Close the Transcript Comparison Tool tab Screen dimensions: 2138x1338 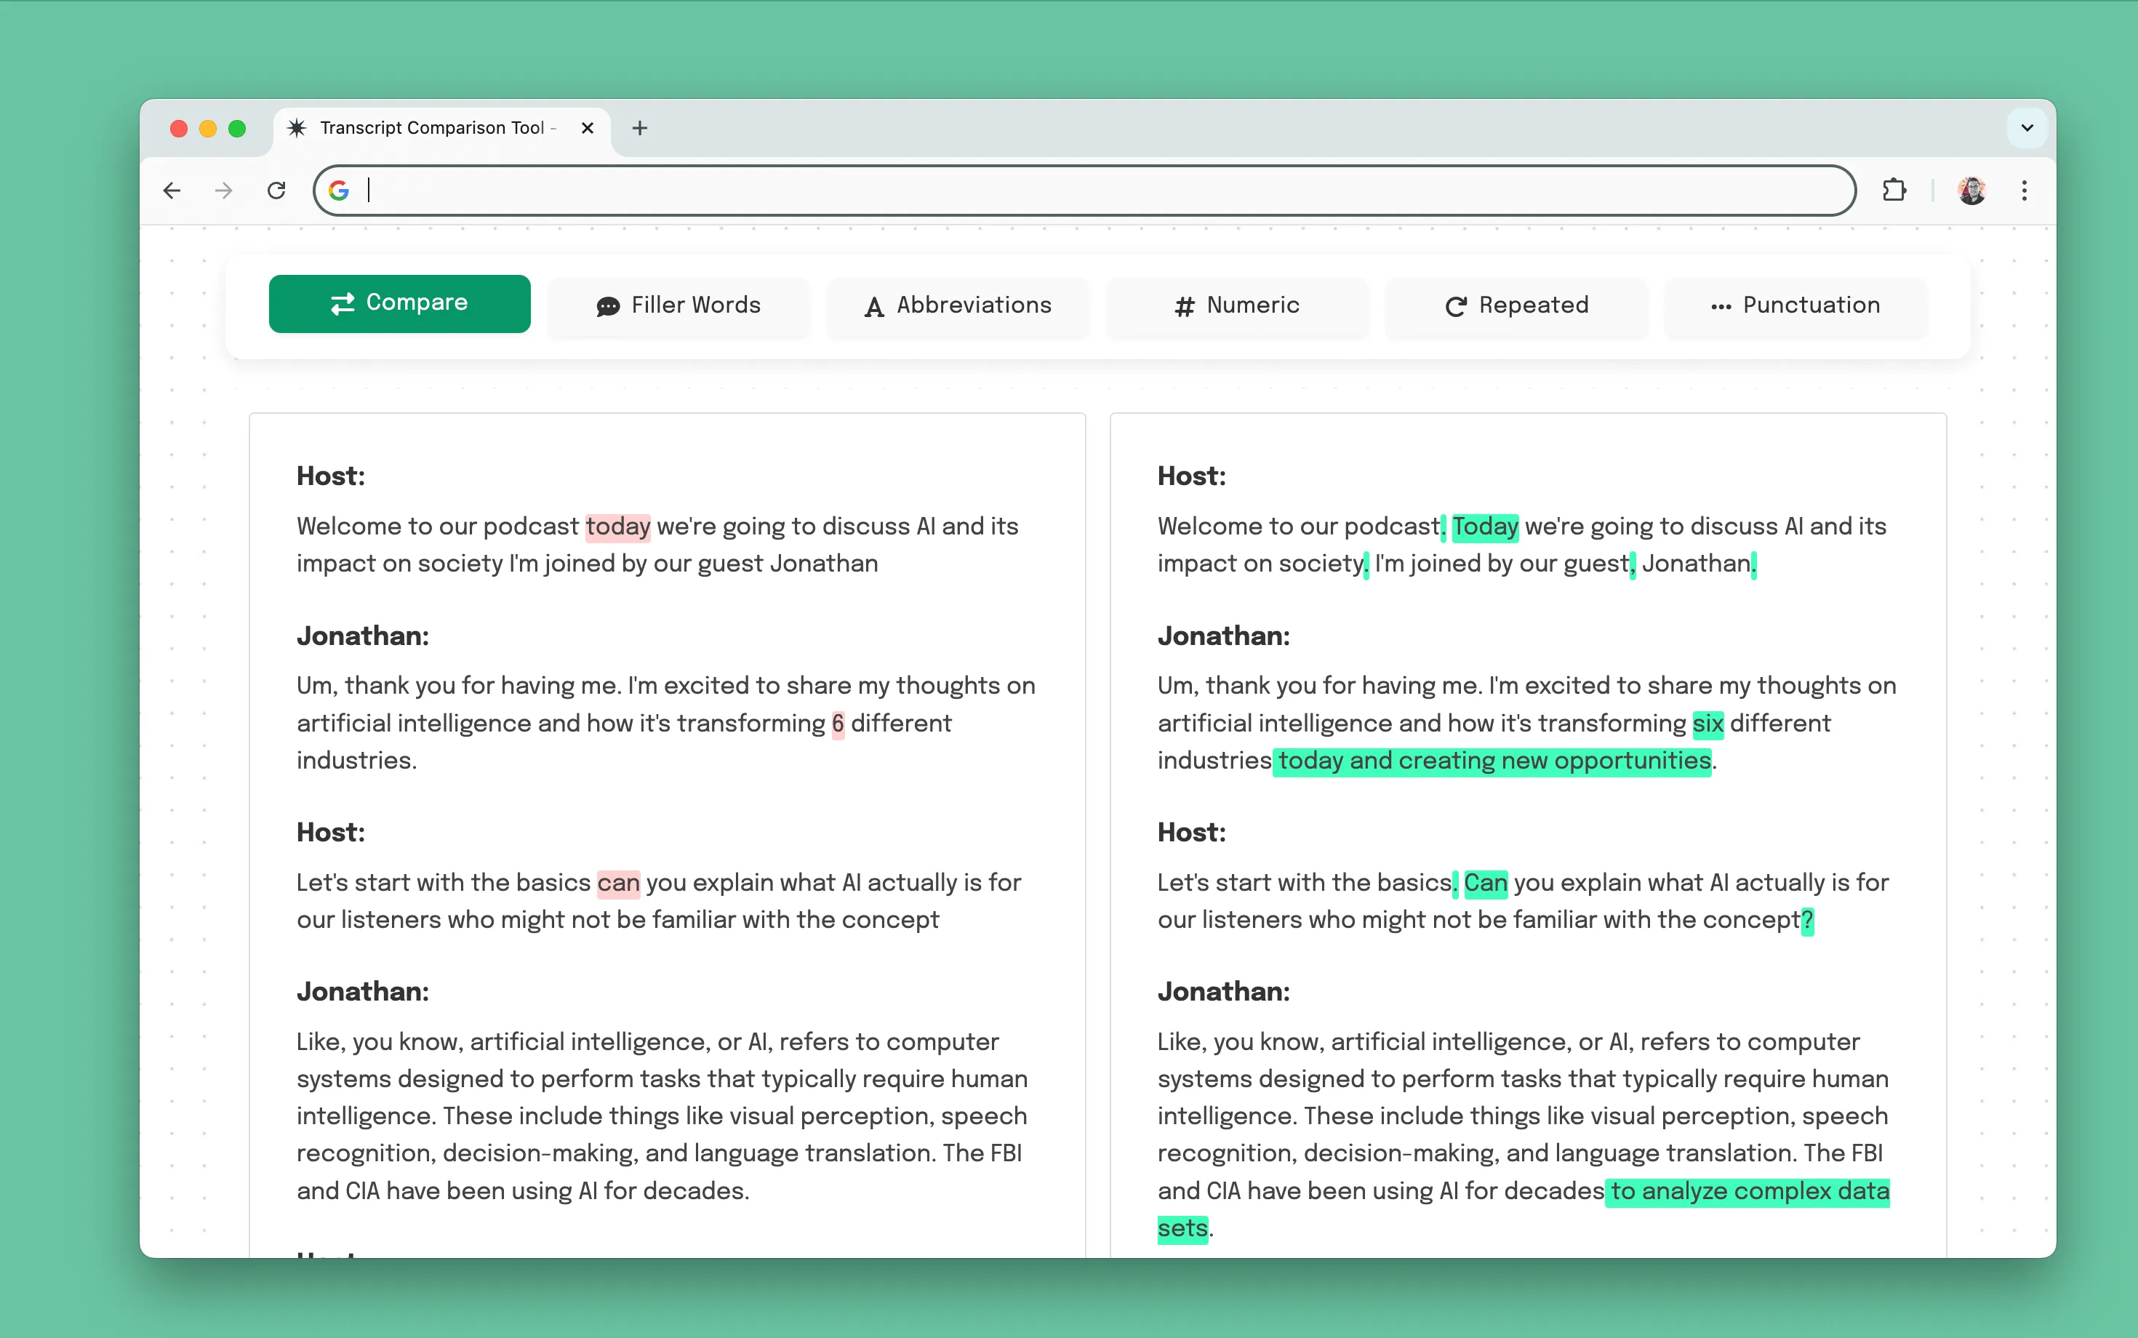click(587, 128)
